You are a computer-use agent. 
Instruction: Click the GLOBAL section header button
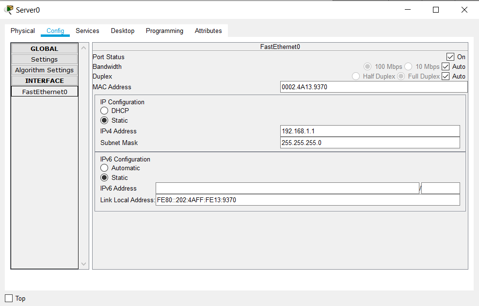tap(45, 48)
